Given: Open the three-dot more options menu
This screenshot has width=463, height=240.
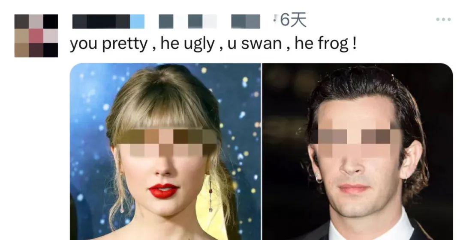Looking at the screenshot, I should click(443, 19).
